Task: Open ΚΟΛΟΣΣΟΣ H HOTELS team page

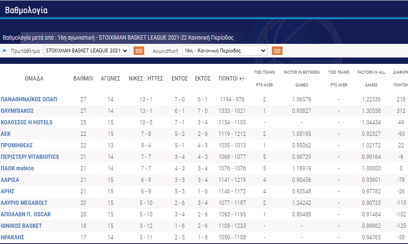Action: point(26,122)
